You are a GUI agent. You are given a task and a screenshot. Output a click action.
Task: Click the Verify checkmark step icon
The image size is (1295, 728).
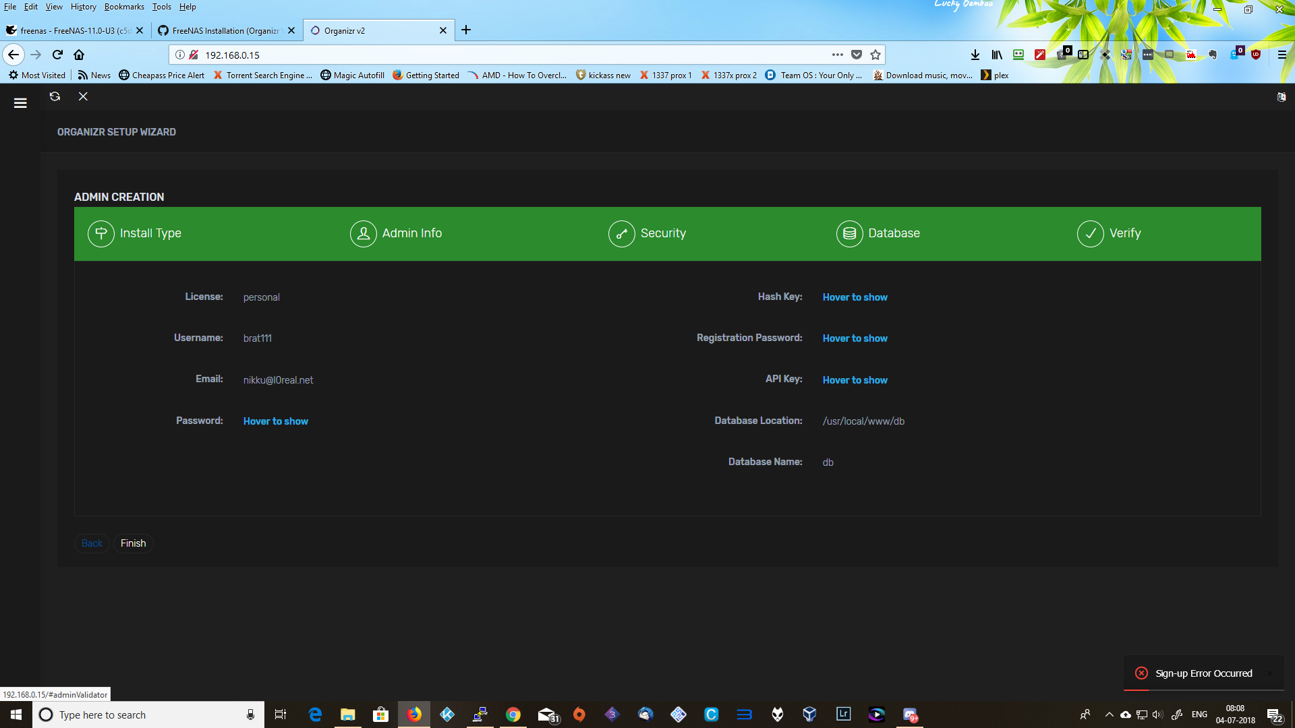(1090, 234)
